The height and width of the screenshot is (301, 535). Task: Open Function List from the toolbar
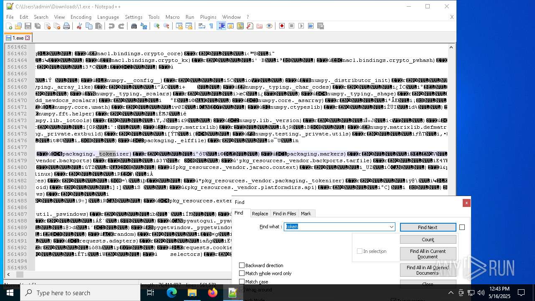point(250,26)
